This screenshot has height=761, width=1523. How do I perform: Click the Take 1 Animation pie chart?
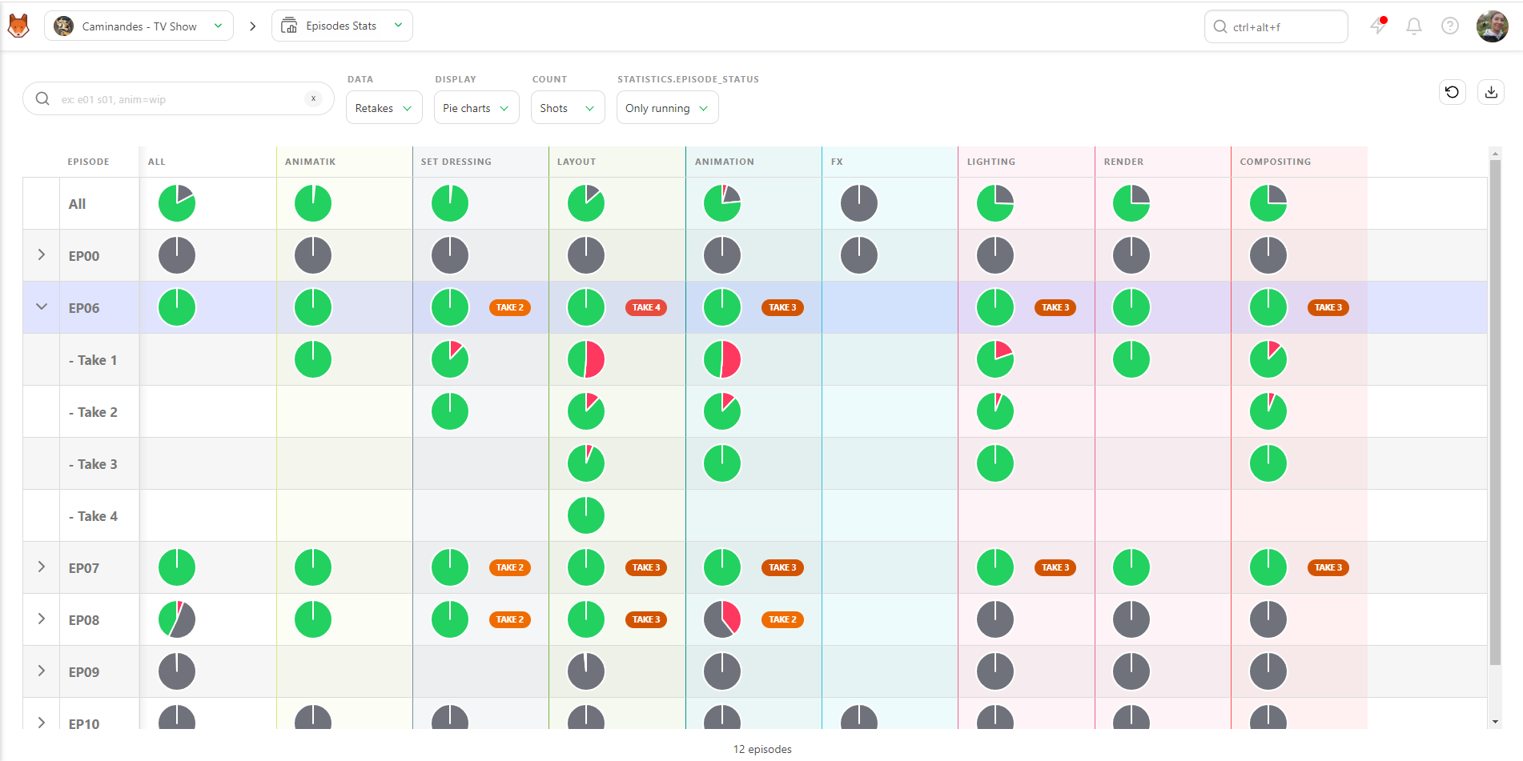(722, 359)
